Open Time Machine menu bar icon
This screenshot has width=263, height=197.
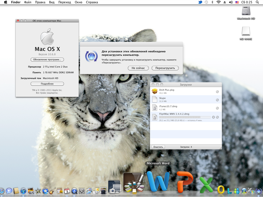206,2
